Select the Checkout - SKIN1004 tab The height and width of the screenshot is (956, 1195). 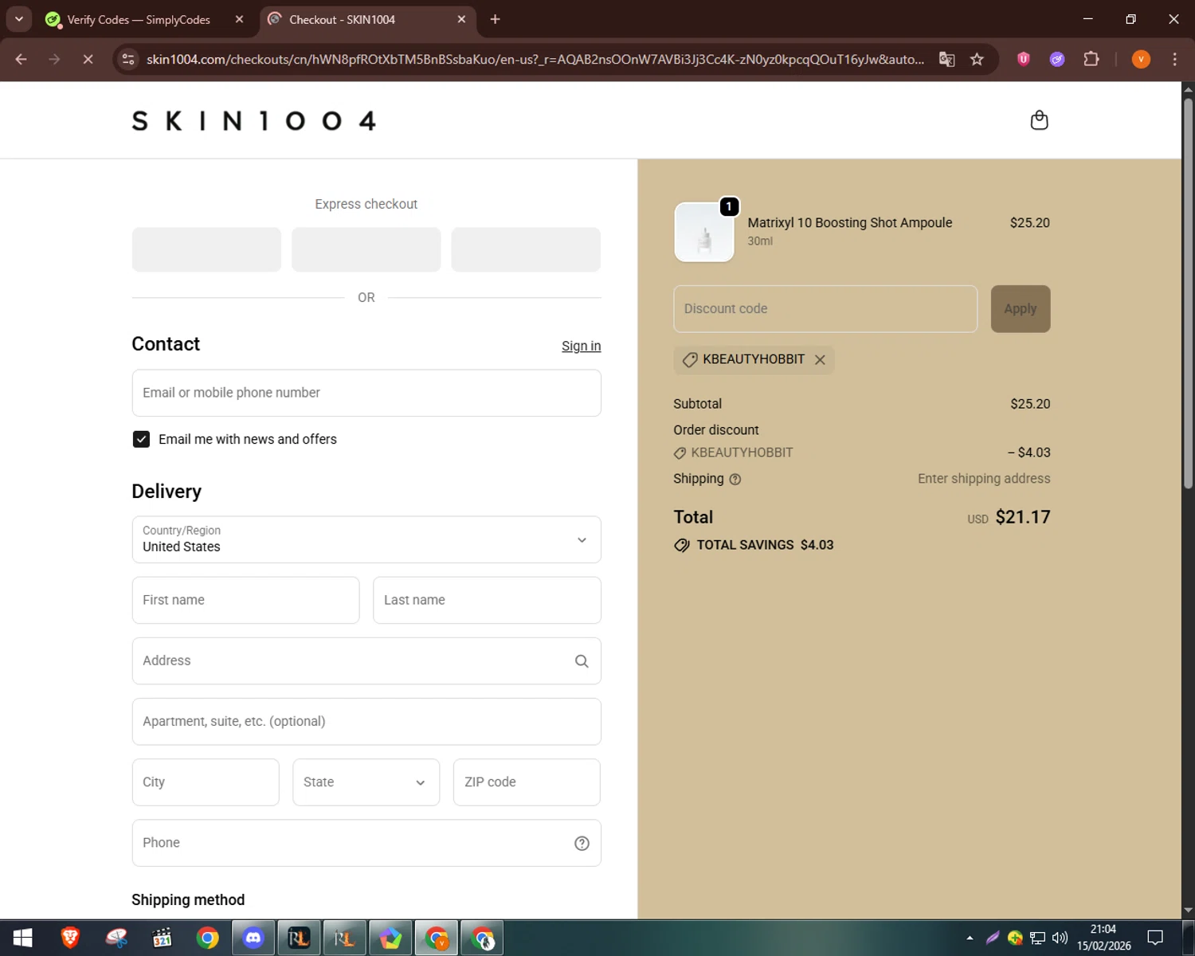point(342,19)
